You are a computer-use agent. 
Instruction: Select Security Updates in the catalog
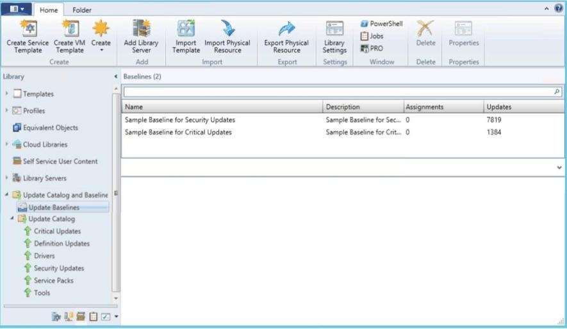click(59, 268)
